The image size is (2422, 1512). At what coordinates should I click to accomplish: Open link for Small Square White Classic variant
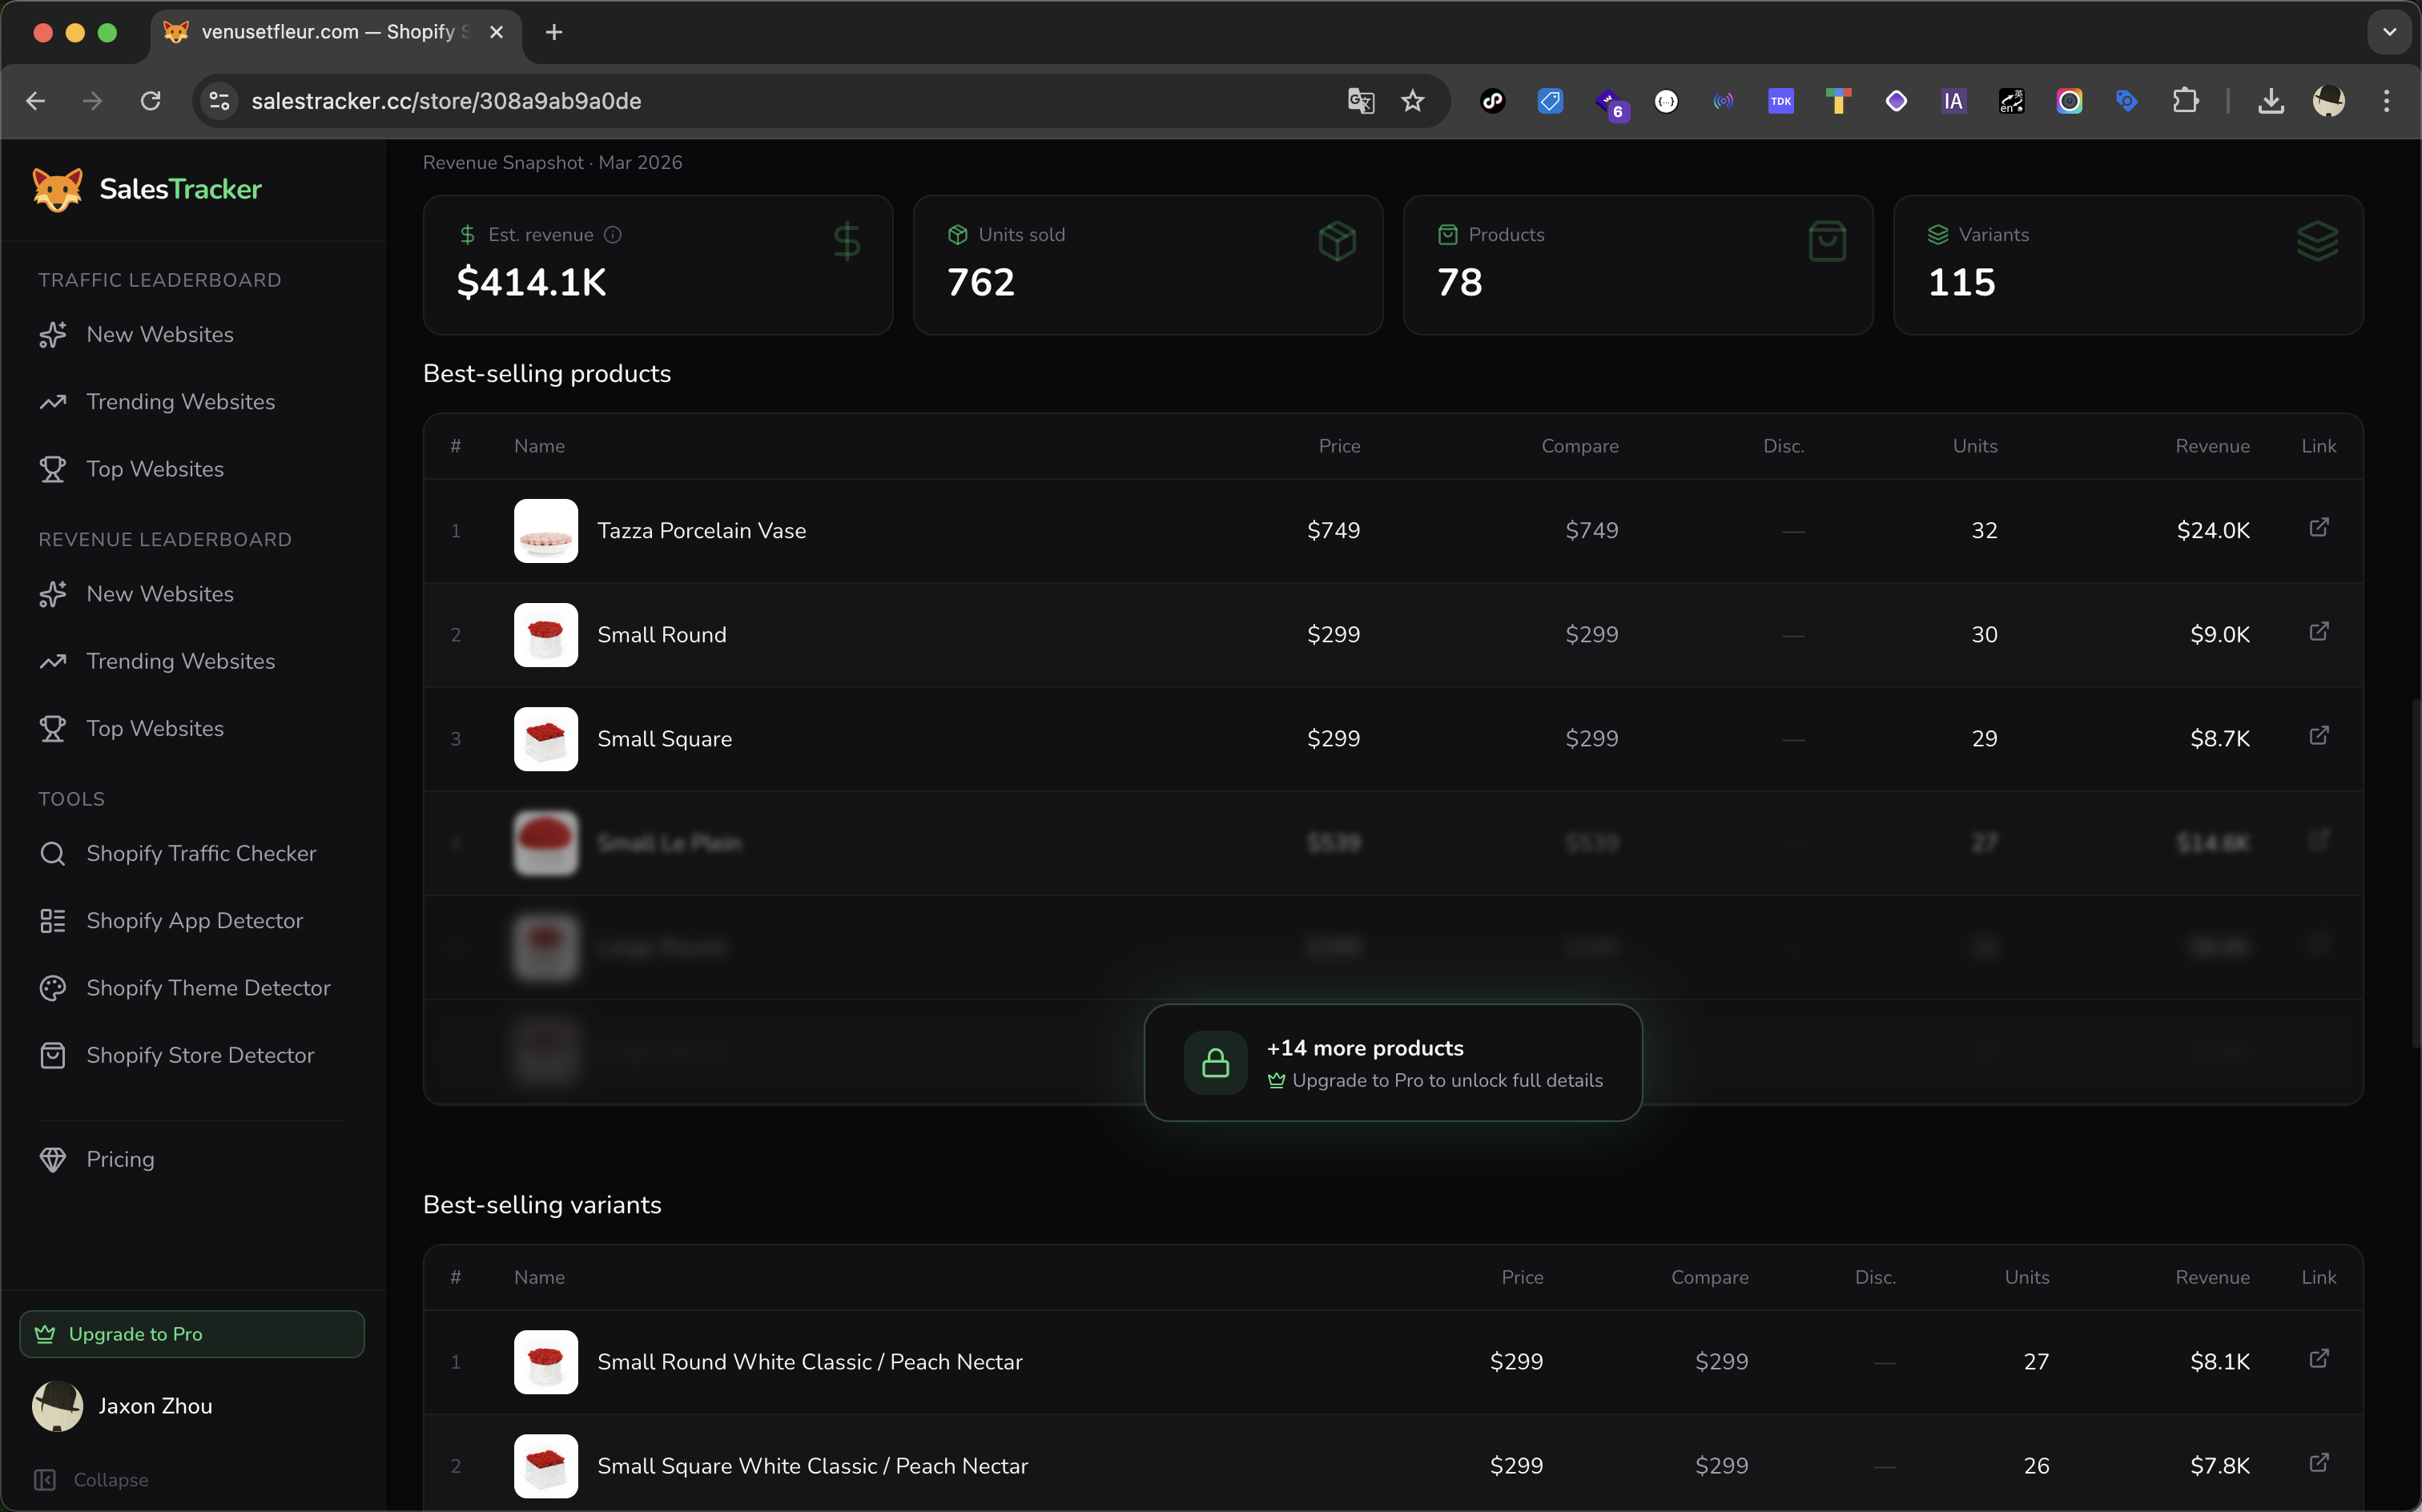tap(2318, 1462)
